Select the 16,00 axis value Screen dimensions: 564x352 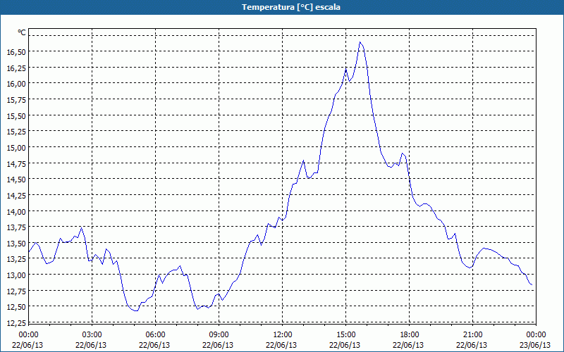16,84
